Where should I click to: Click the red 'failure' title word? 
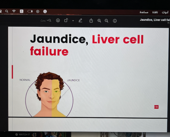tap(49, 51)
